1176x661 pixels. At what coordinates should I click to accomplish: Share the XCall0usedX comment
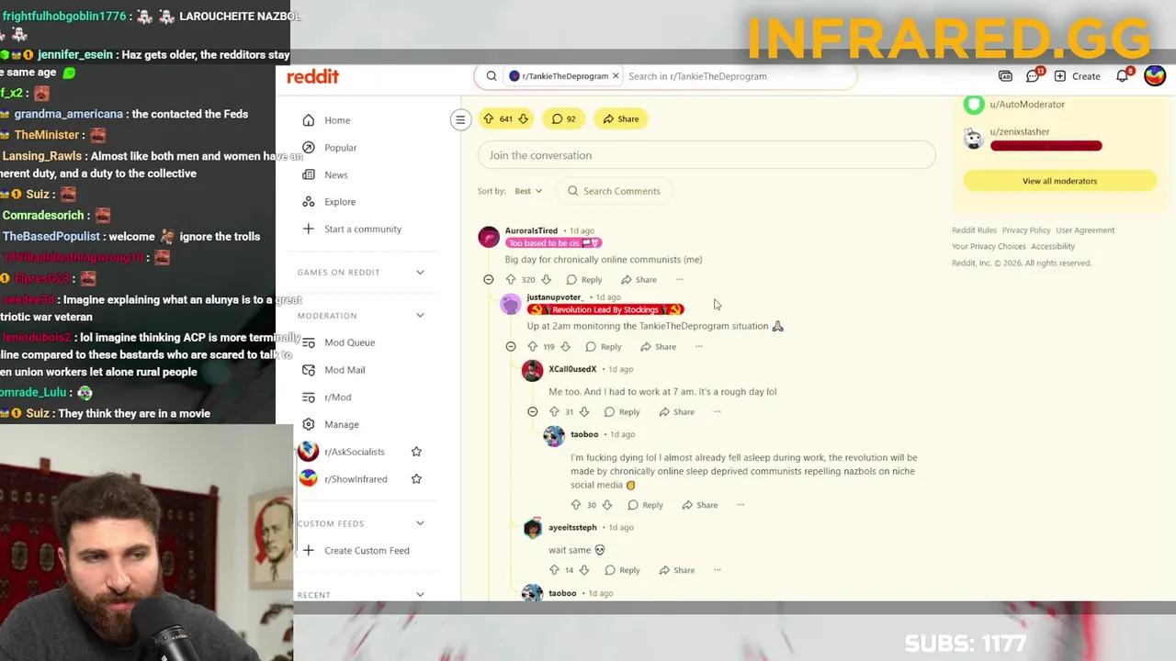676,412
